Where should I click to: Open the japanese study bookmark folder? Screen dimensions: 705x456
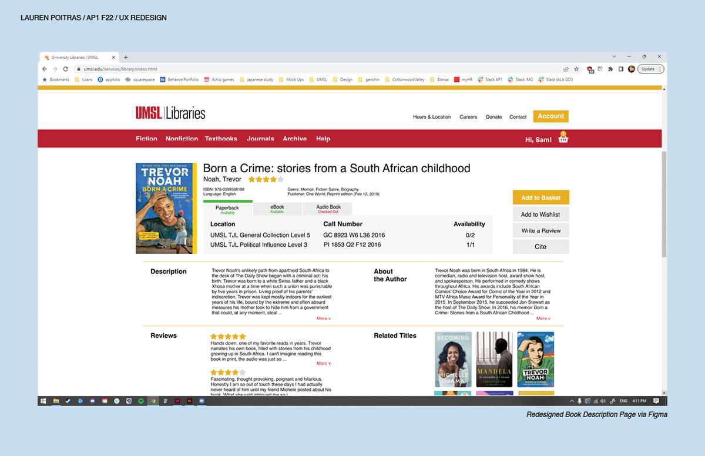tap(256, 79)
